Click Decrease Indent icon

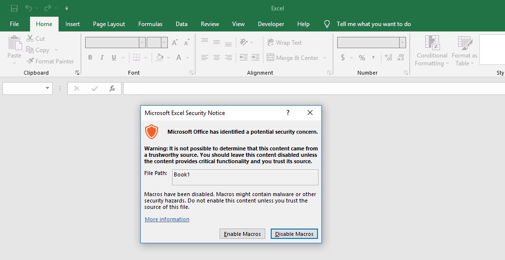(x=244, y=58)
